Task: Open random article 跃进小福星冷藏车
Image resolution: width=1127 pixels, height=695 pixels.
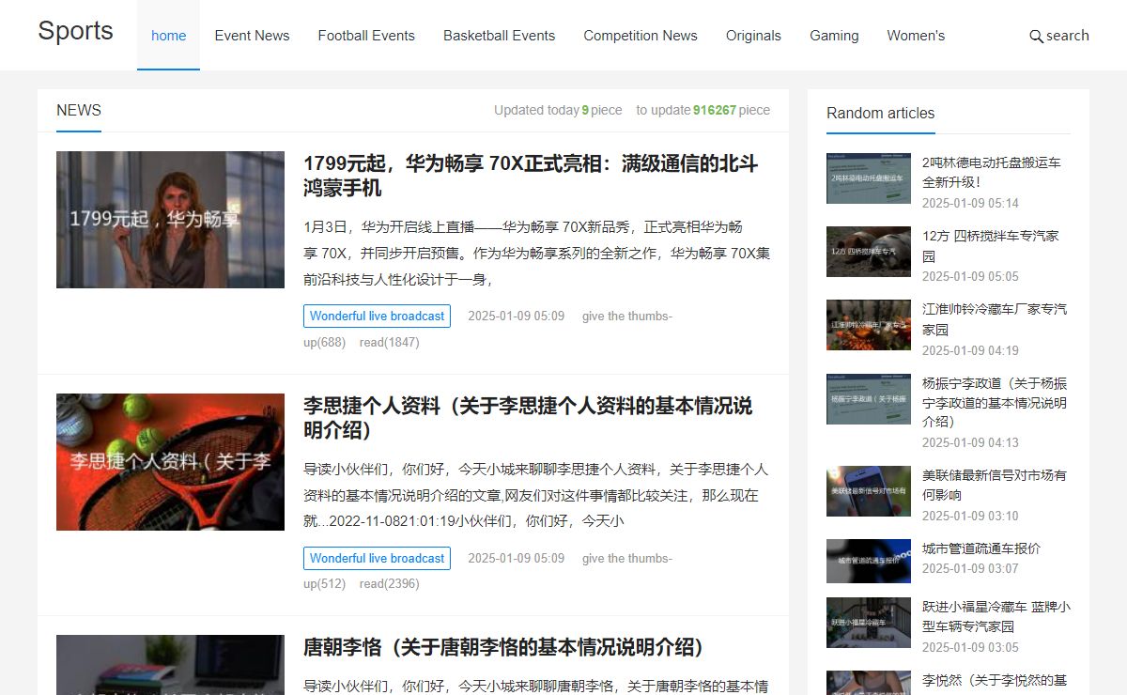Action: pos(996,616)
